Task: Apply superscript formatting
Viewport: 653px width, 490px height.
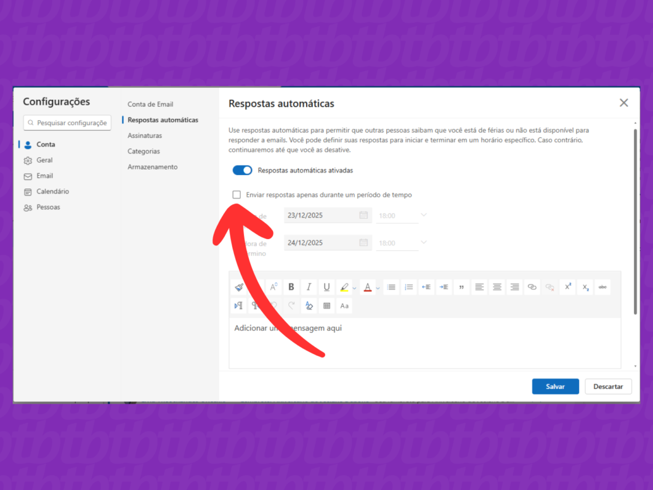Action: (567, 287)
